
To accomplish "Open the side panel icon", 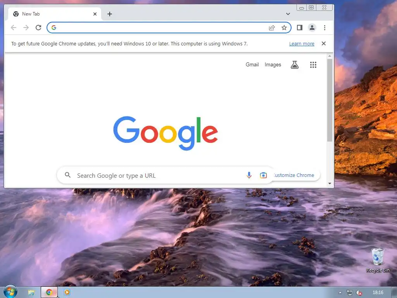I will click(x=300, y=28).
